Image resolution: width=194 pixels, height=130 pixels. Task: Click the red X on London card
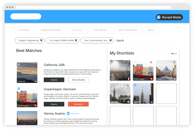coord(128,85)
